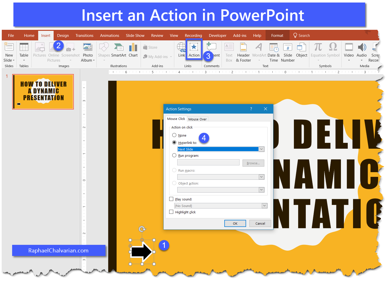This screenshot has height=287, width=391.
Task: Expand the Video dropdown arrow
Action: tap(349, 60)
